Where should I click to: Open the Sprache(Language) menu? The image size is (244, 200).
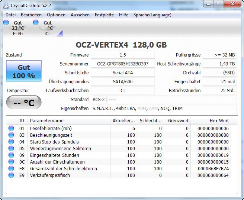pos(152,15)
